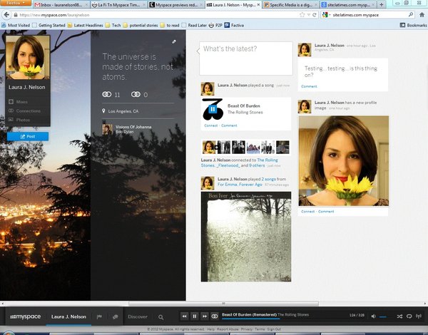Open the notifications flag icon
The width and height of the screenshot is (428, 335).
coord(99,316)
